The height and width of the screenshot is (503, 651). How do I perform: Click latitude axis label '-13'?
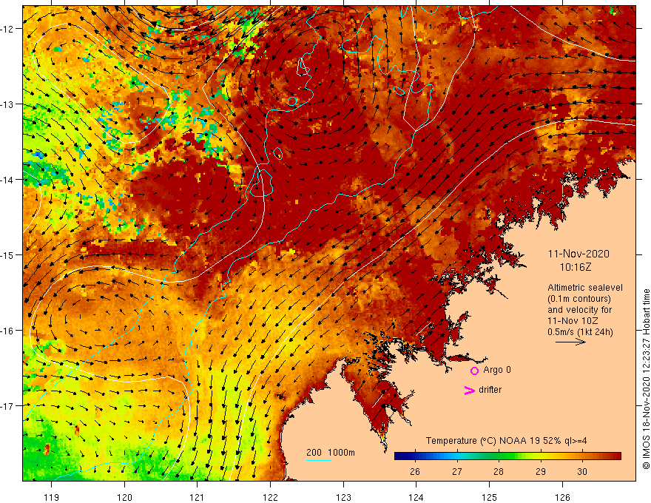[7, 104]
